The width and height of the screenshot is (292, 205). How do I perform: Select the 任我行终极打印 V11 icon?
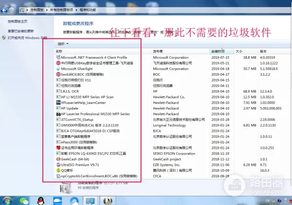tap(58, 80)
